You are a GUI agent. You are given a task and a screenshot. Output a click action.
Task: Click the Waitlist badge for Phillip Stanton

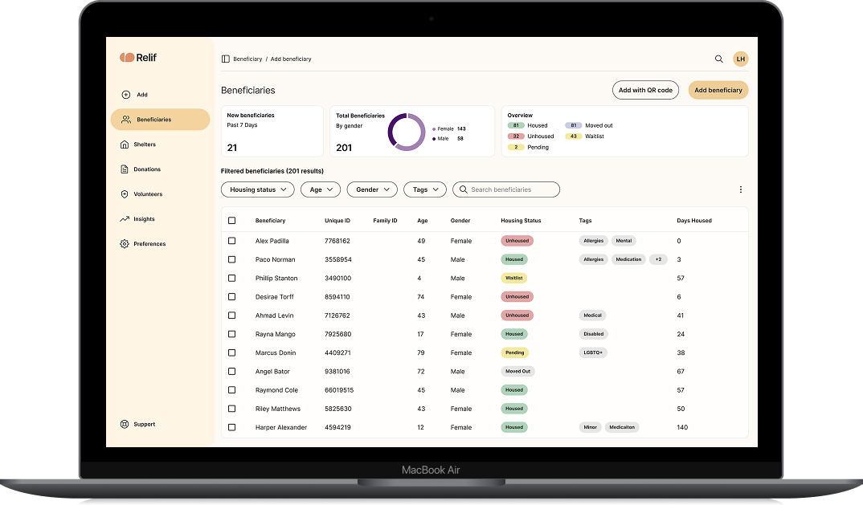(514, 279)
